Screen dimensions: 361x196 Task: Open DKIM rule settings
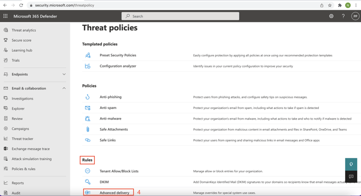pos(104,182)
